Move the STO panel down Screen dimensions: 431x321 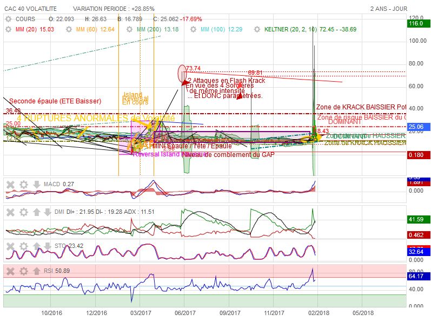[x=47, y=246]
